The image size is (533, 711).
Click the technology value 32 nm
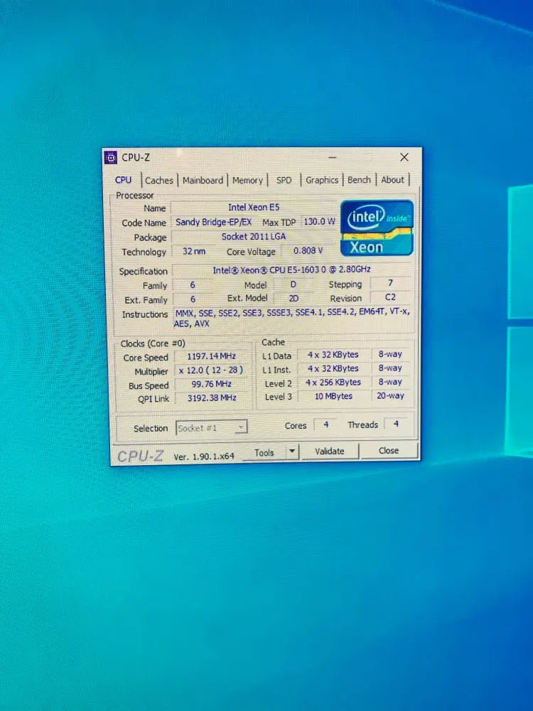click(194, 251)
